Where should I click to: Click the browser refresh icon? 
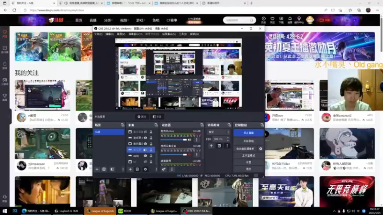(x=14, y=10)
